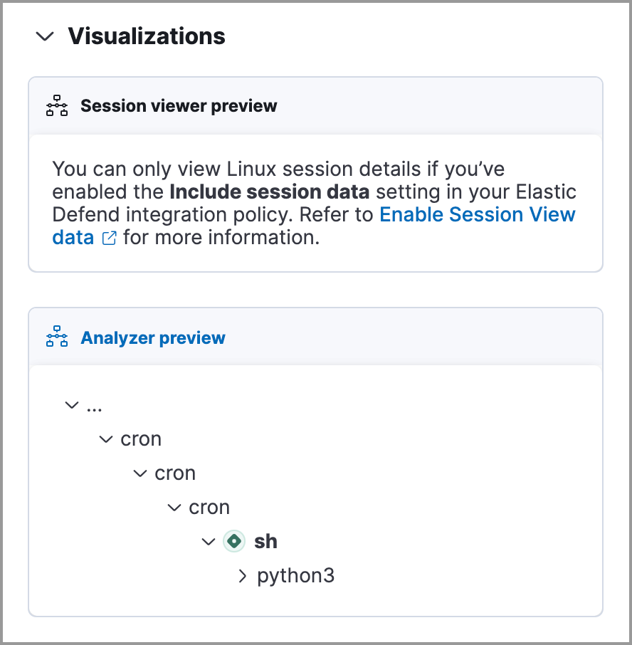The height and width of the screenshot is (645, 632).
Task: Expand the python3 process node
Action: (243, 575)
